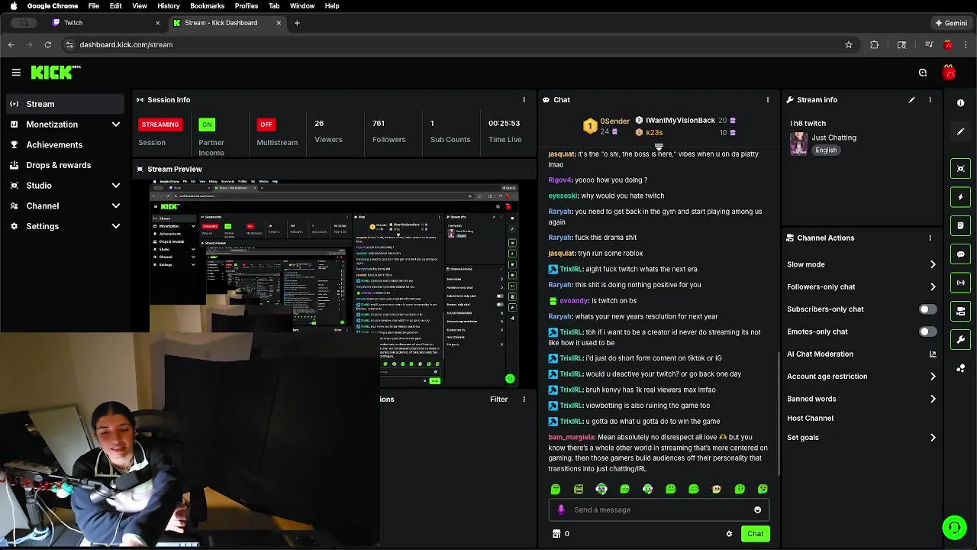The height and width of the screenshot is (550, 977).
Task: Open the info icon in right toolbar
Action: [x=960, y=103]
